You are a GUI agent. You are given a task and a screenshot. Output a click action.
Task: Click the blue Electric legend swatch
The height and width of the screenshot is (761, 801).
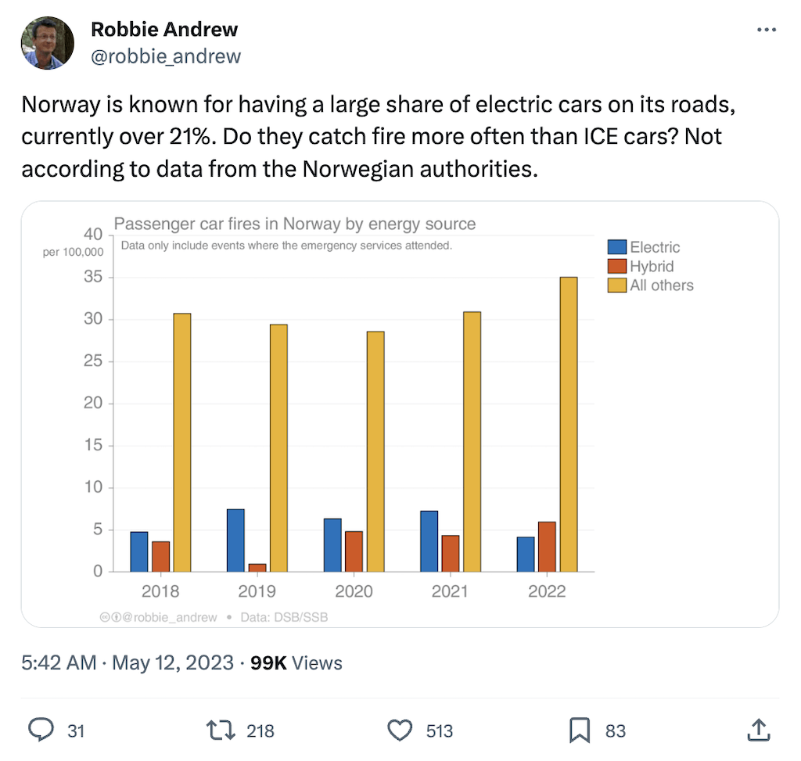coord(617,246)
